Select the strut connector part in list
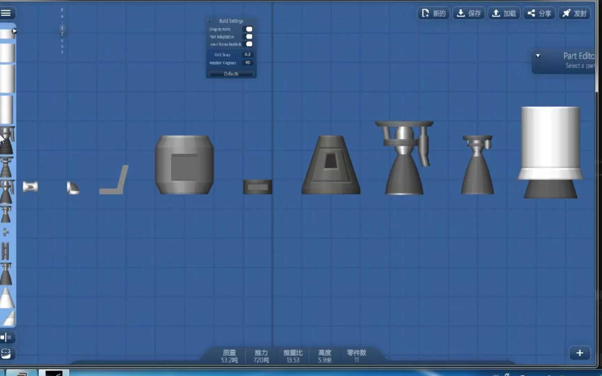 [6, 251]
